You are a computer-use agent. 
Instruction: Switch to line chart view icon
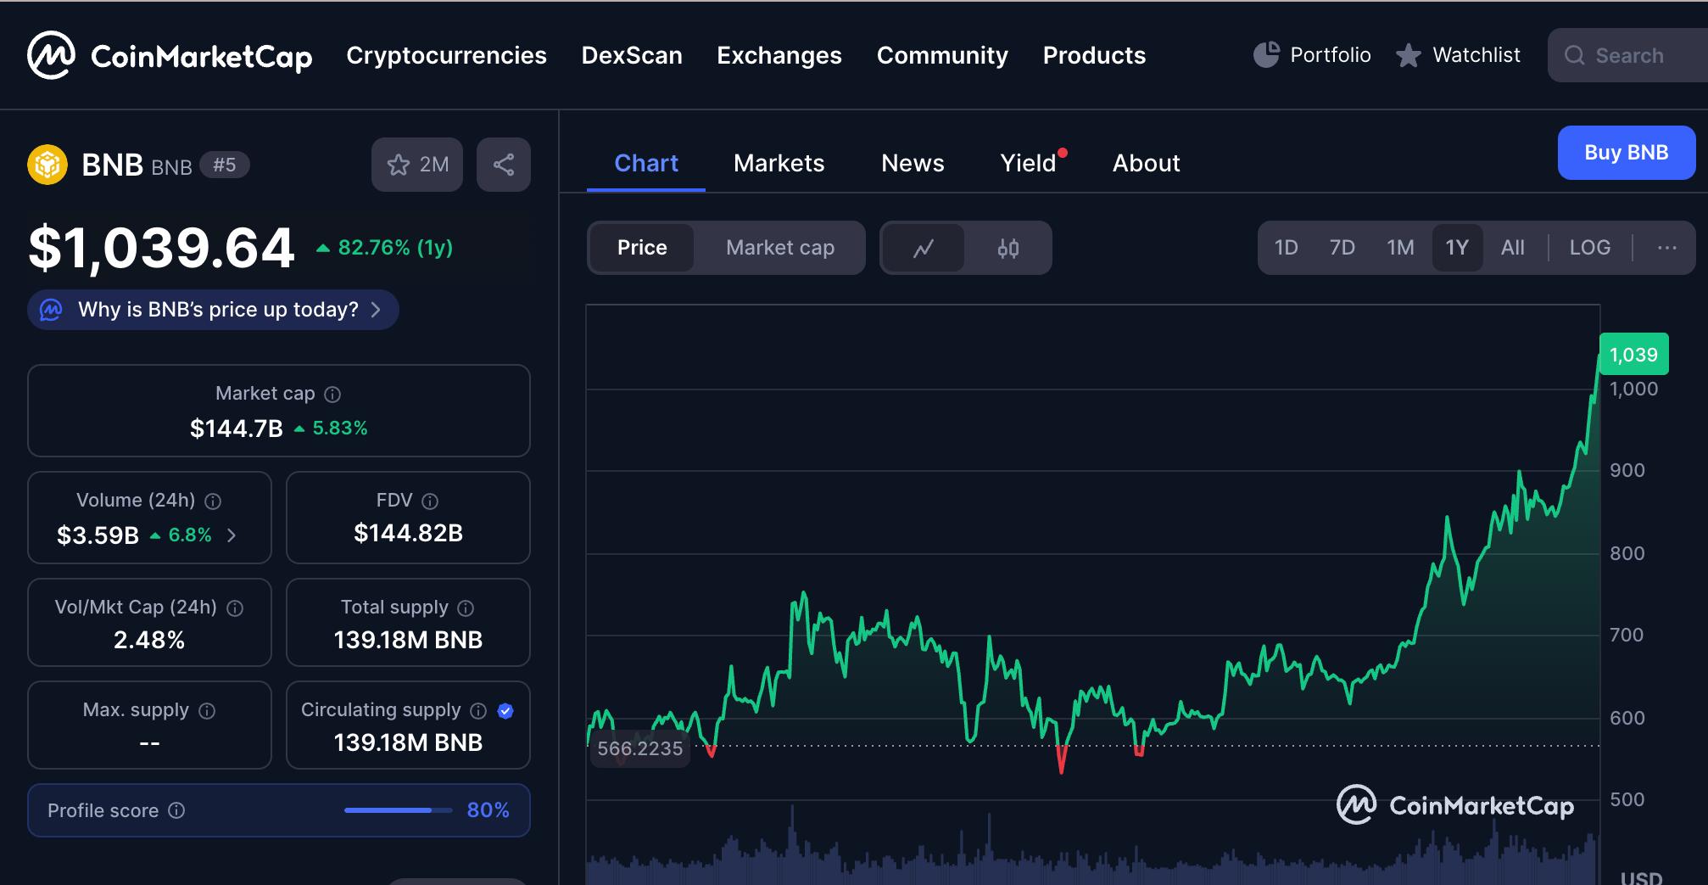tap(924, 248)
